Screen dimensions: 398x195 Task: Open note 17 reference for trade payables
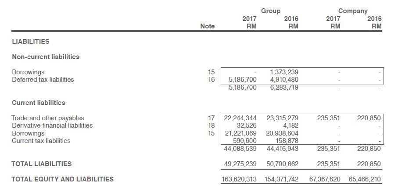[x=212, y=118]
